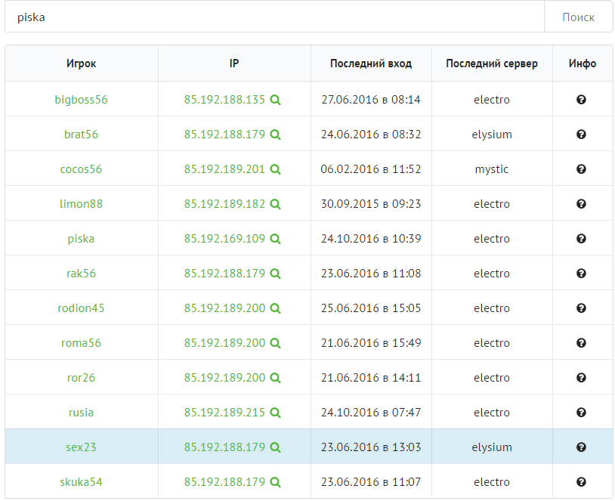Click elysium server in the brat56 row

click(x=492, y=135)
